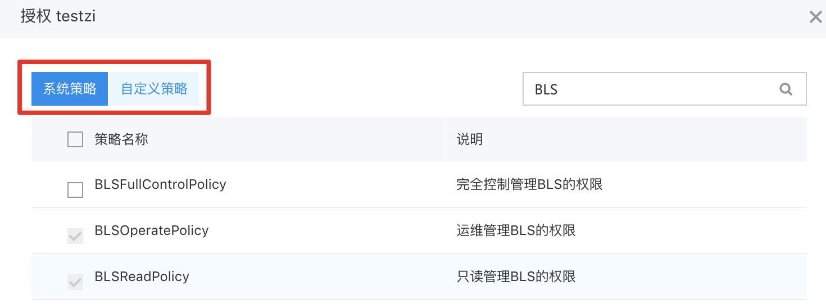Screen dimensions: 826x308
Task: Open the 自定义策略 tab
Action: pos(154,89)
